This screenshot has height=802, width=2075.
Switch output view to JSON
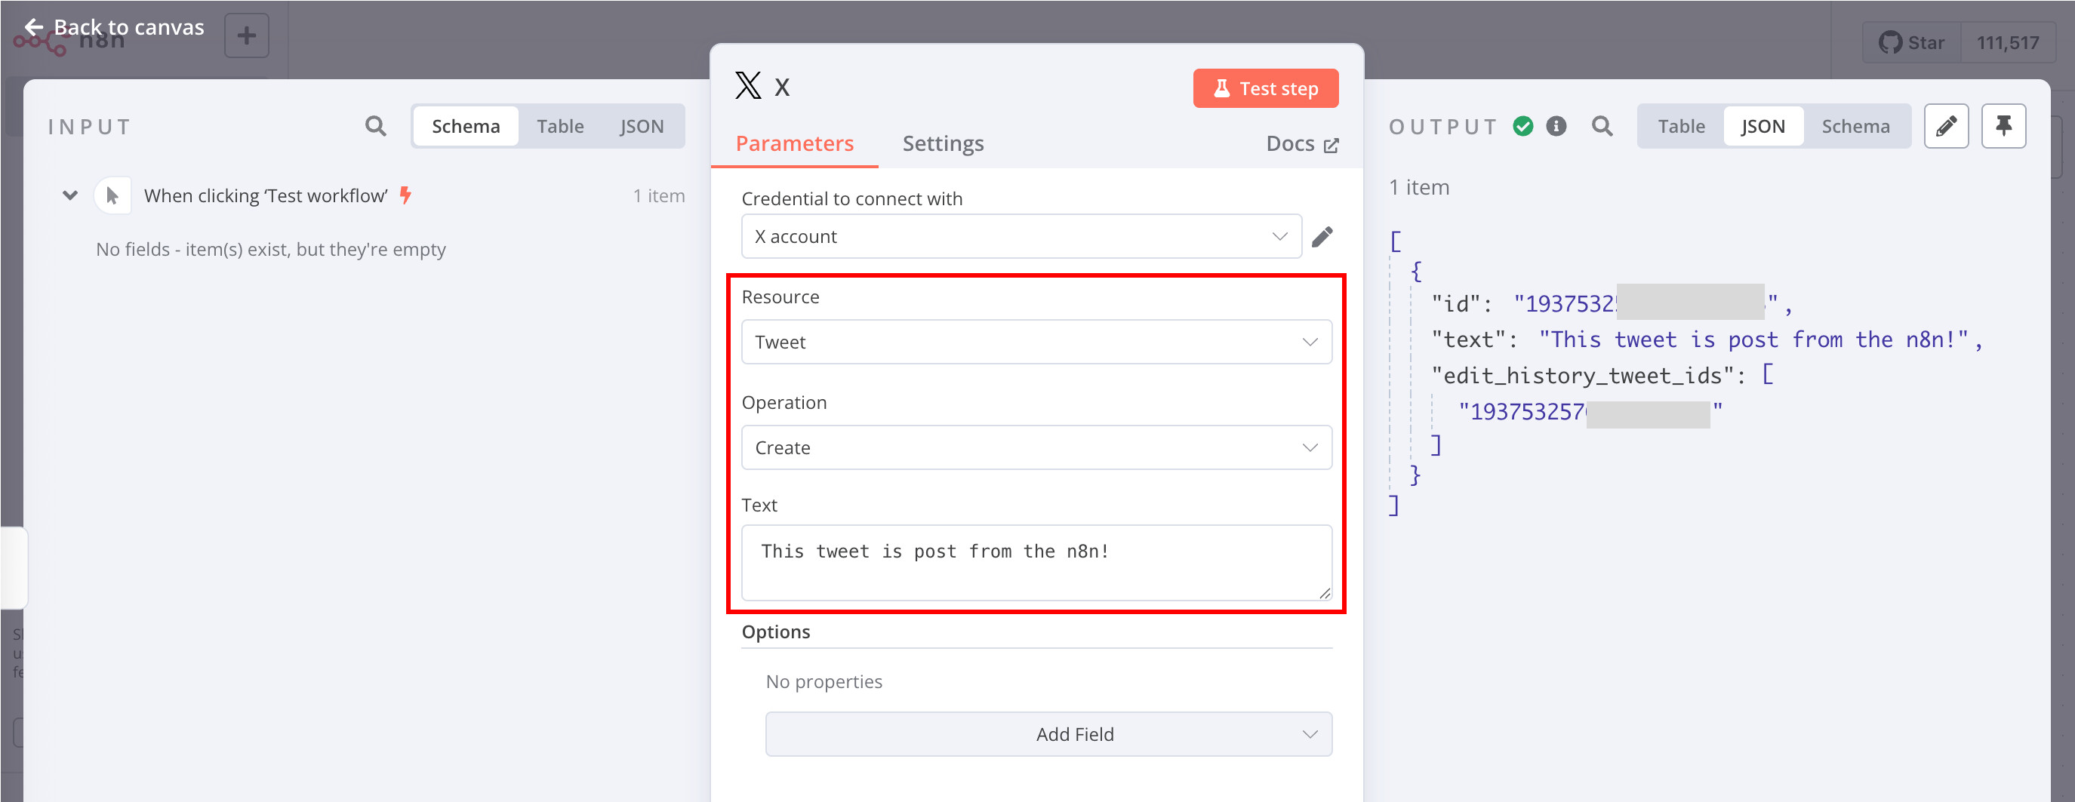pyautogui.click(x=1763, y=127)
